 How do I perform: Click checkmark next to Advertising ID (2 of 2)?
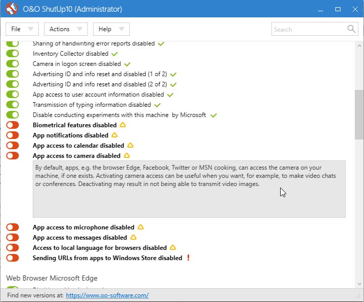tap(173, 85)
